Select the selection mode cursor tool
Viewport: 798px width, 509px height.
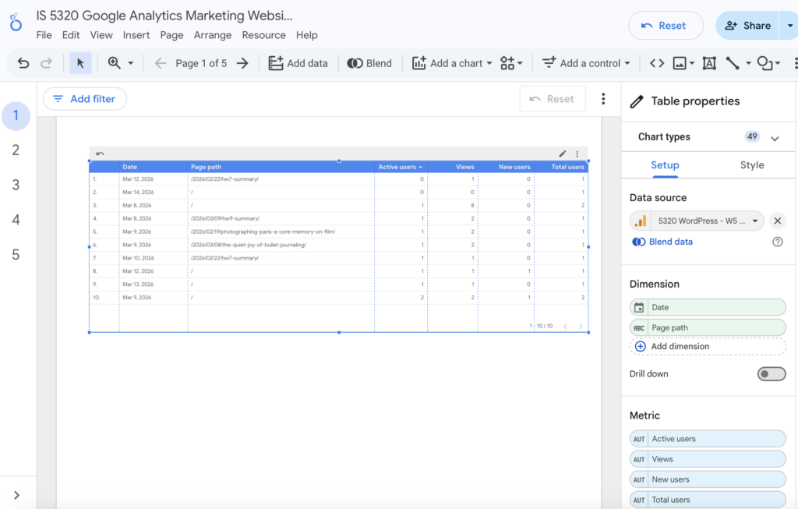[80, 63]
